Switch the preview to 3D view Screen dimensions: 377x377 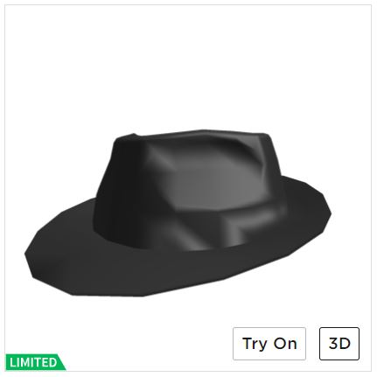coord(339,344)
